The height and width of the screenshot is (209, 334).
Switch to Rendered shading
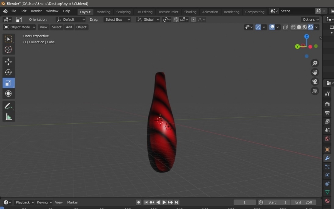[311, 27]
